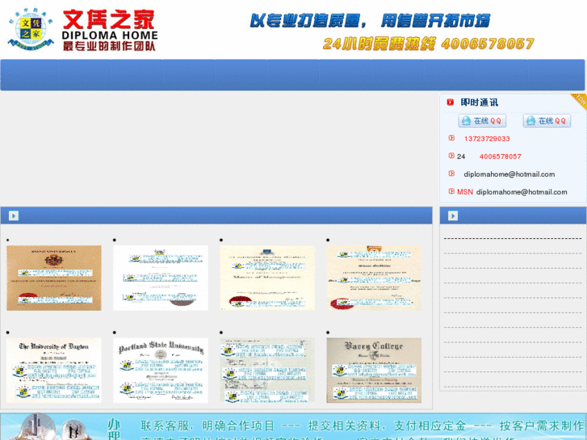Open the Barry College diploma thumbnail

pyautogui.click(x=374, y=371)
